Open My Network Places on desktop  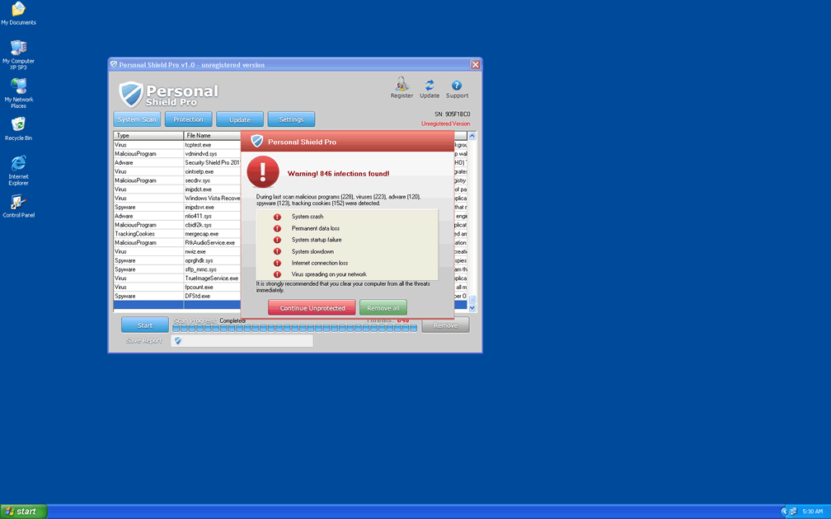pyautogui.click(x=18, y=86)
